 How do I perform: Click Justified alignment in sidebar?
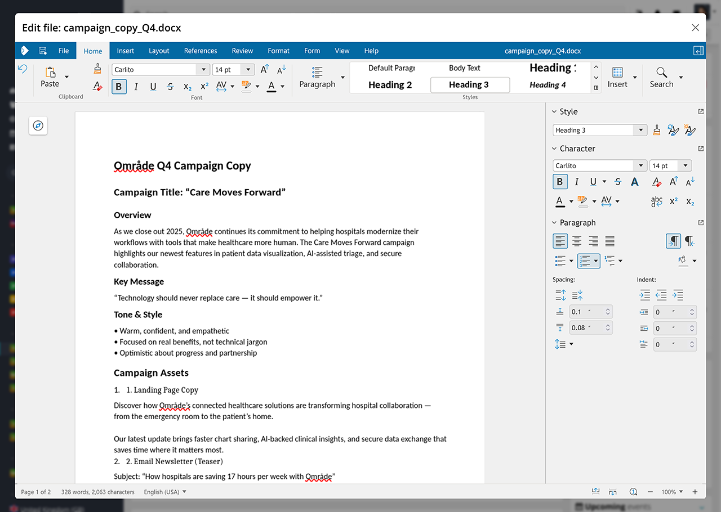point(609,241)
